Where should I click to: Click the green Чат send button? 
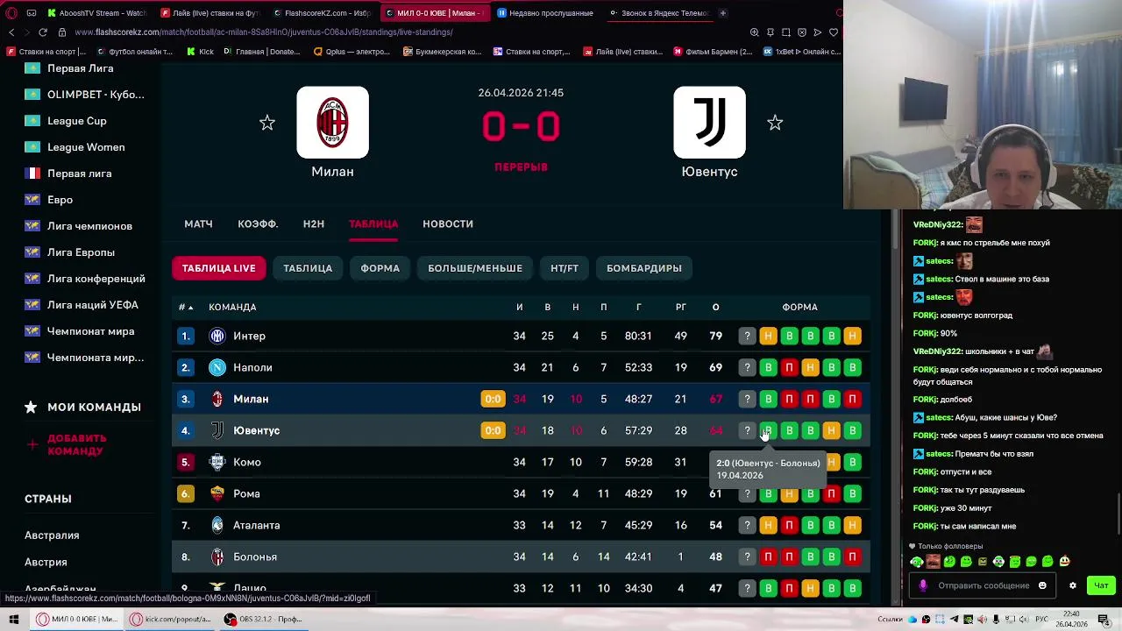(x=1101, y=585)
